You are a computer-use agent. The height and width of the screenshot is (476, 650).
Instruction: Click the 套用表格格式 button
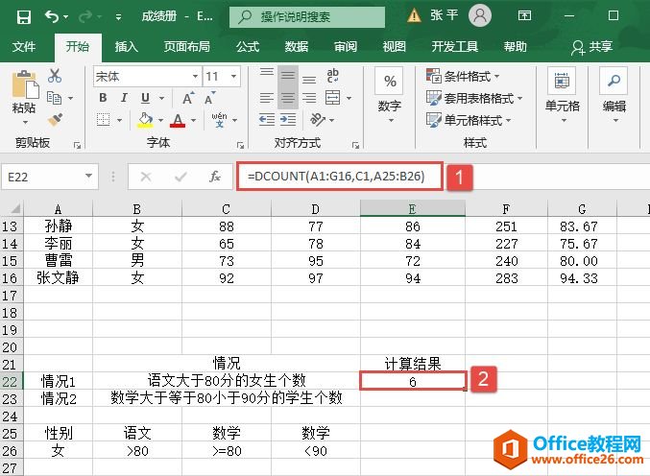(x=475, y=98)
